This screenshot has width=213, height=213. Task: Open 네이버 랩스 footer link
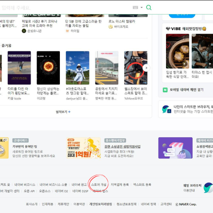(x=100, y=191)
